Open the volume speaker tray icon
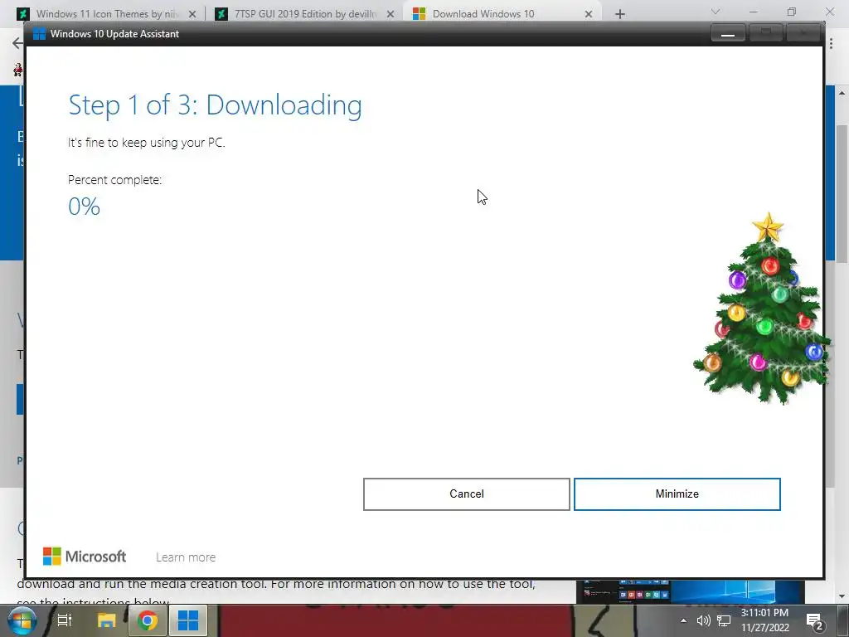Screen dimensions: 849x637 pos(703,620)
